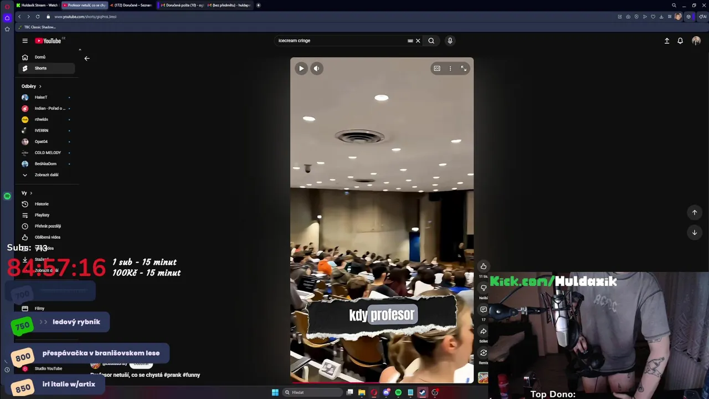Open Shorts in the sidebar
The height and width of the screenshot is (399, 709).
click(47, 68)
